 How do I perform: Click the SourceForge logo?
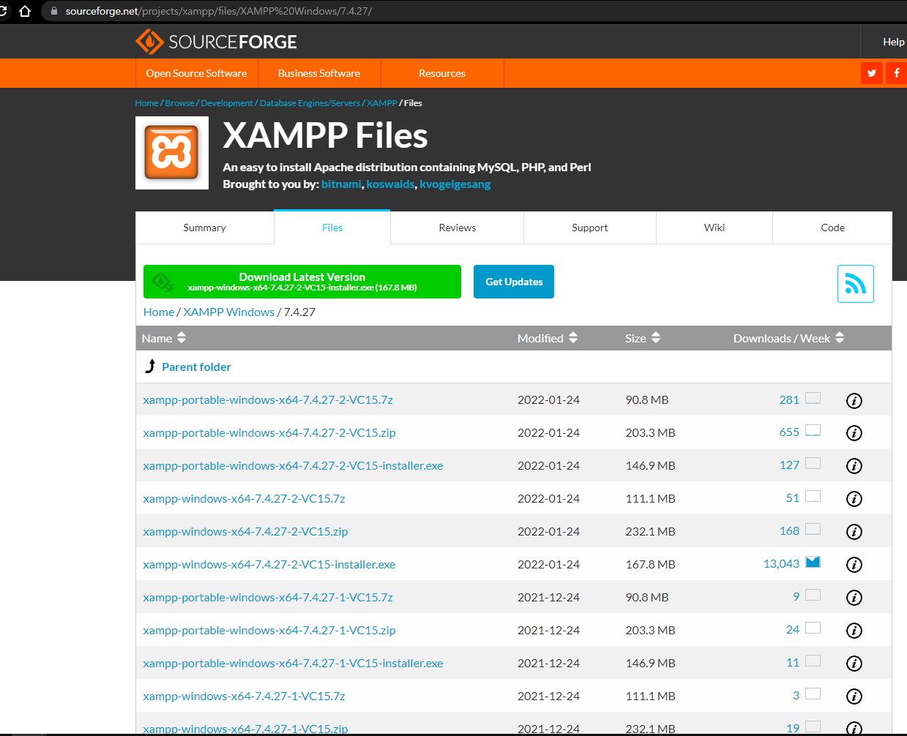[216, 42]
